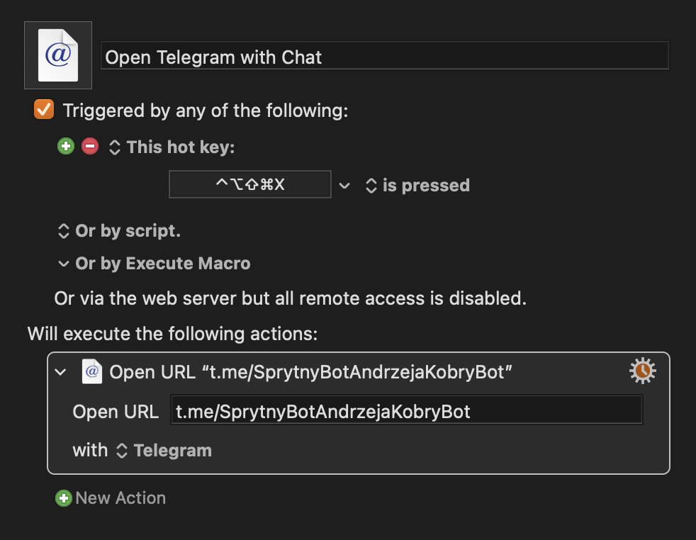Open the action gear settings menu

click(x=642, y=371)
